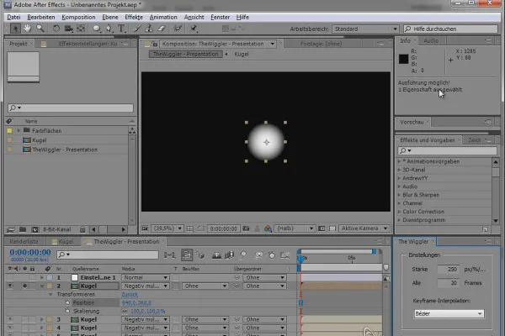Click the brainstorm icon in timeline
The image size is (505, 336).
[x=258, y=255]
